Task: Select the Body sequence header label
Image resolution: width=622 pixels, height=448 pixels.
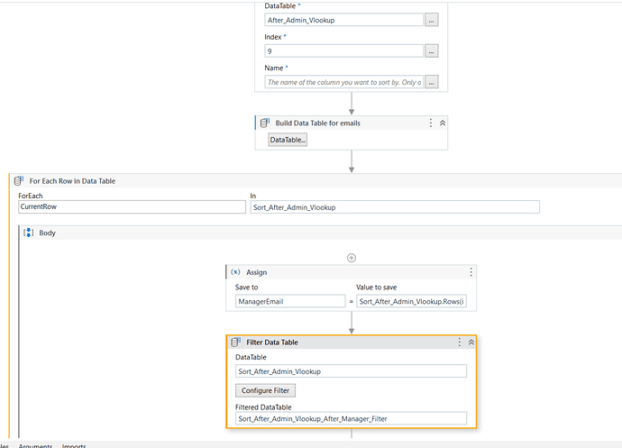Action: 47,233
